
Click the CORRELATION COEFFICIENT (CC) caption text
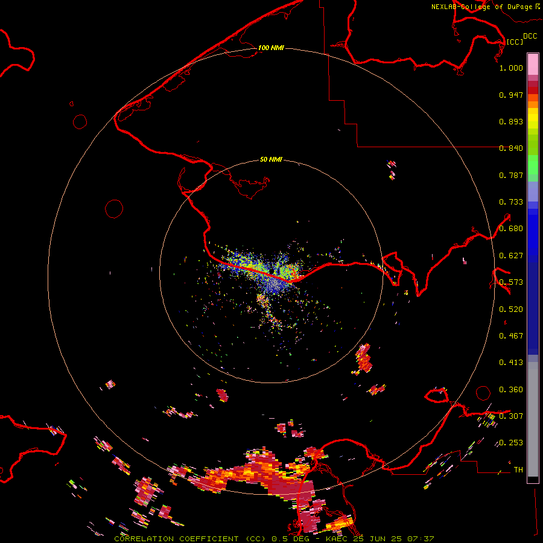click(190, 539)
